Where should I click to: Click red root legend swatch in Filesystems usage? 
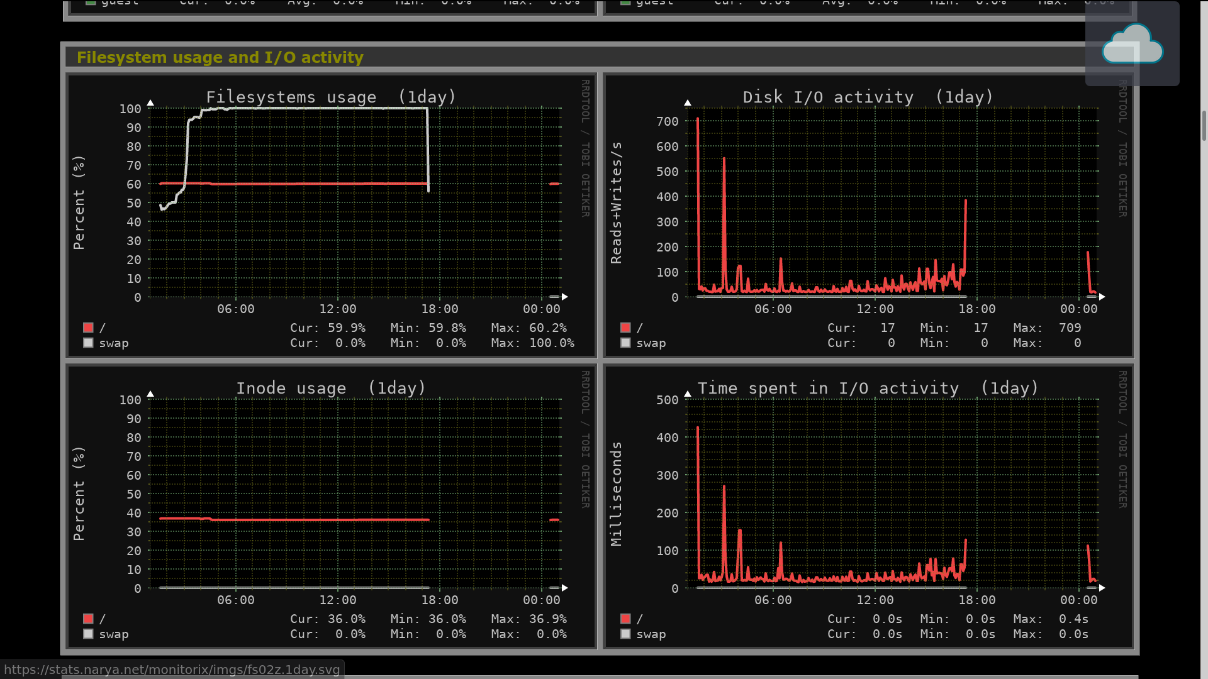click(88, 328)
